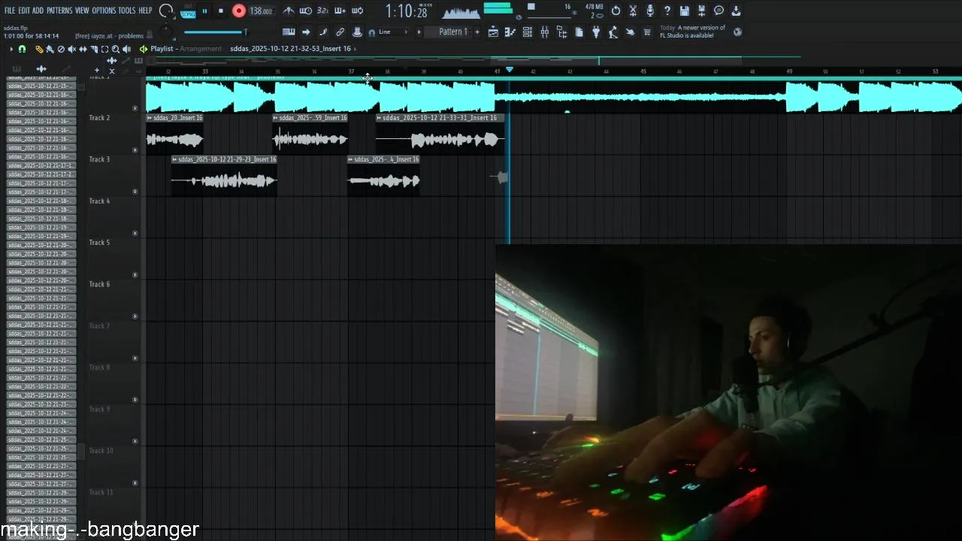Open the Browser window icon
The height and width of the screenshot is (541, 962).
coord(562,32)
